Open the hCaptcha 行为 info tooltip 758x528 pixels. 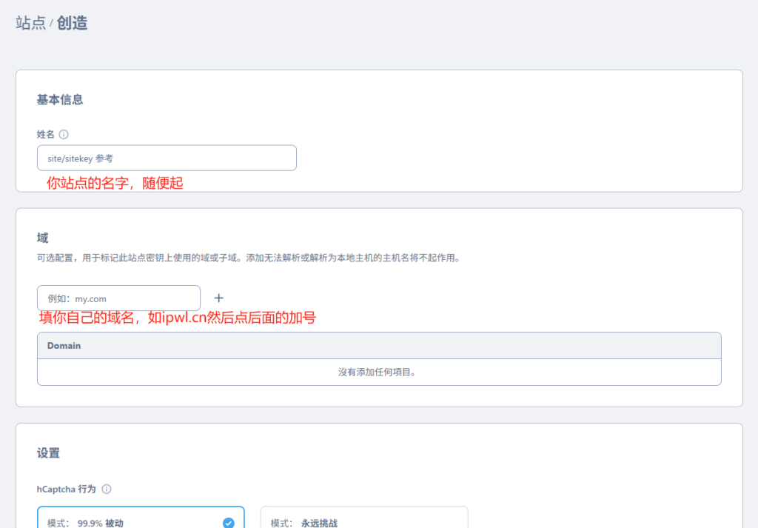[107, 489]
